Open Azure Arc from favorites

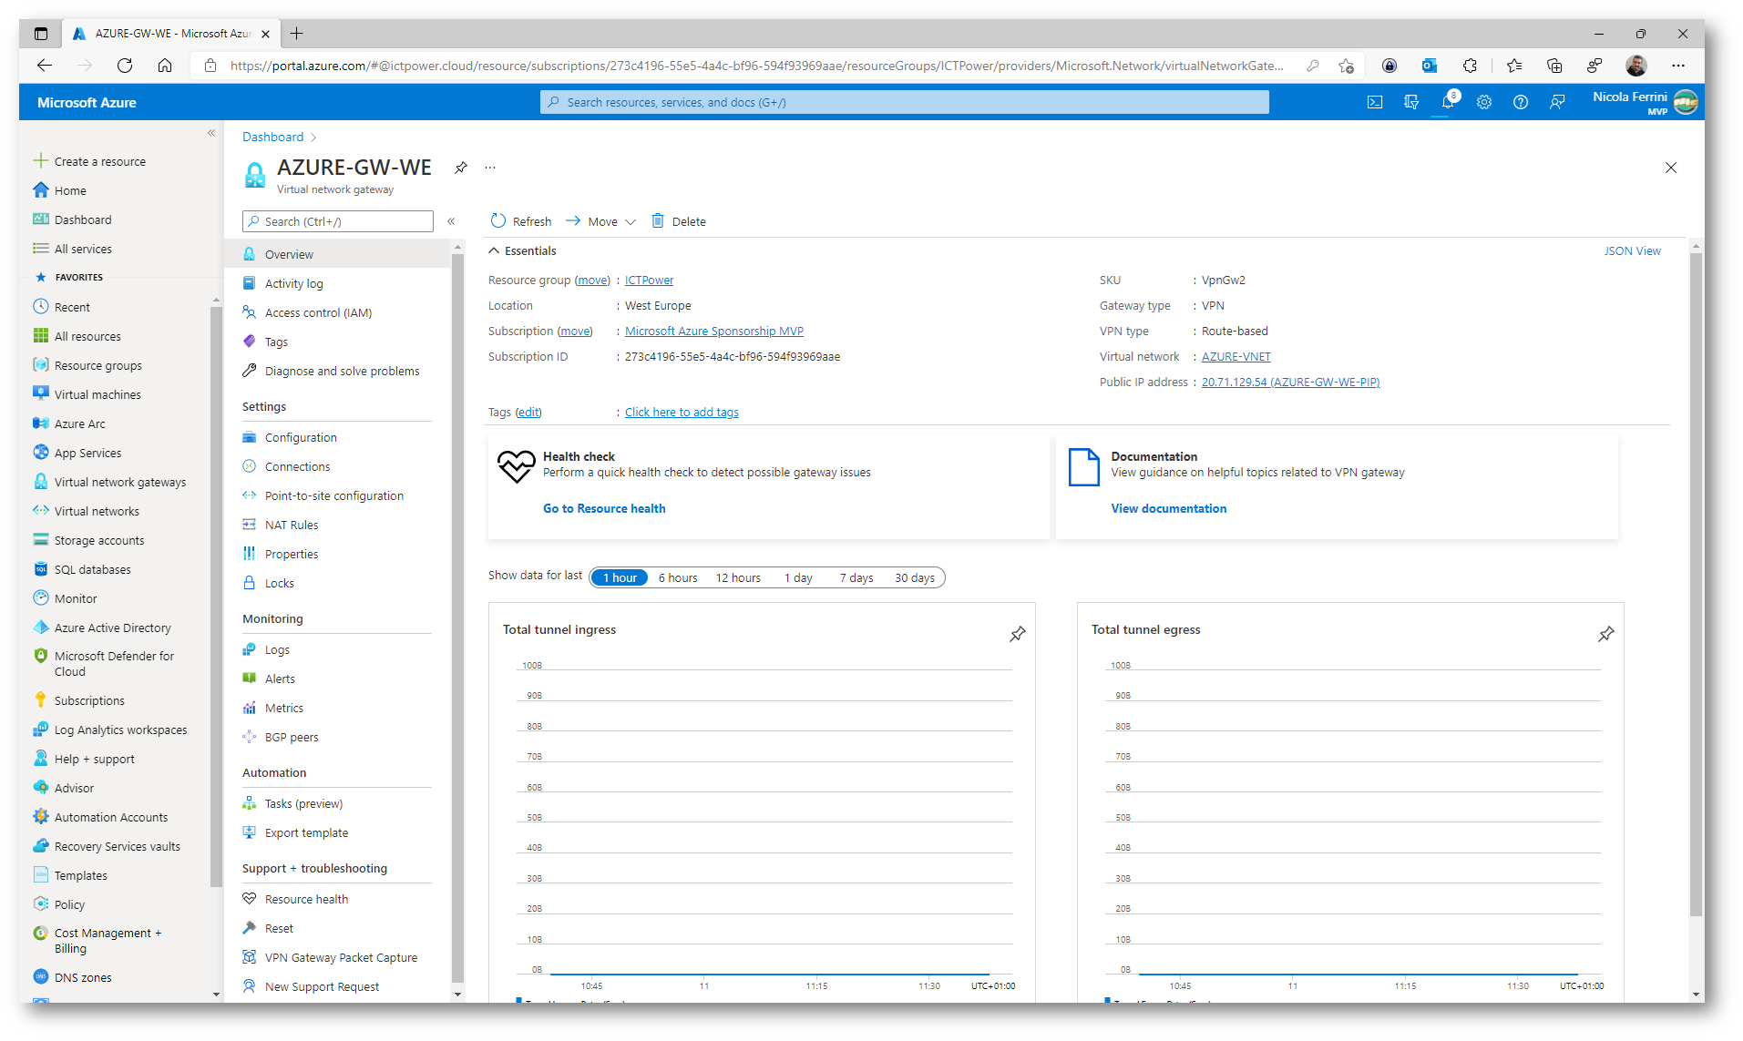click(x=80, y=424)
